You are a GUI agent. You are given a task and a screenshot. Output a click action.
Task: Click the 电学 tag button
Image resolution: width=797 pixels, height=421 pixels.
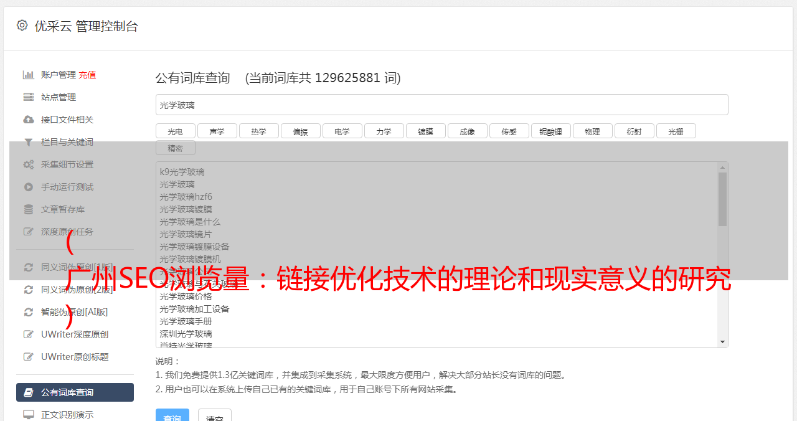(342, 131)
